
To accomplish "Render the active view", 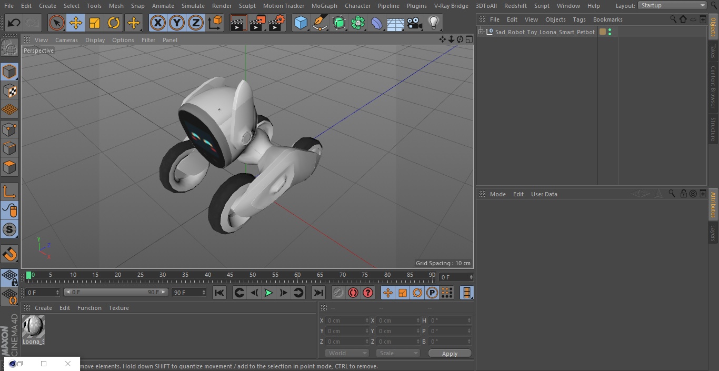I will coord(238,23).
